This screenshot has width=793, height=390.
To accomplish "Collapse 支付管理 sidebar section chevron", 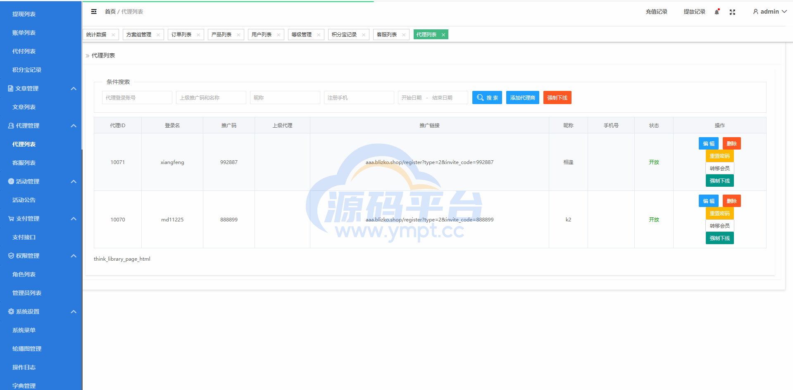I will (74, 219).
